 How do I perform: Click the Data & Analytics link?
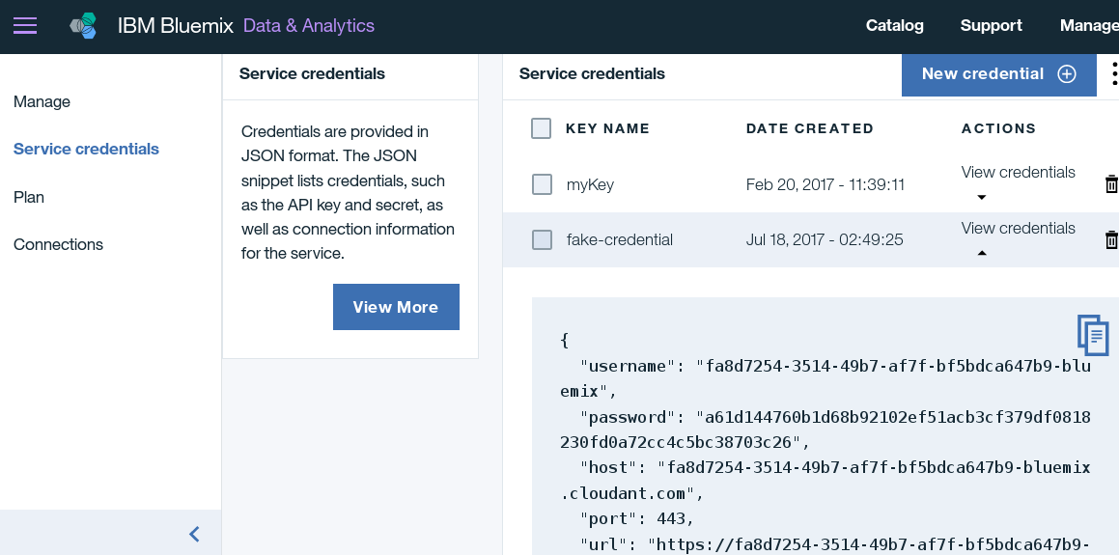(309, 26)
